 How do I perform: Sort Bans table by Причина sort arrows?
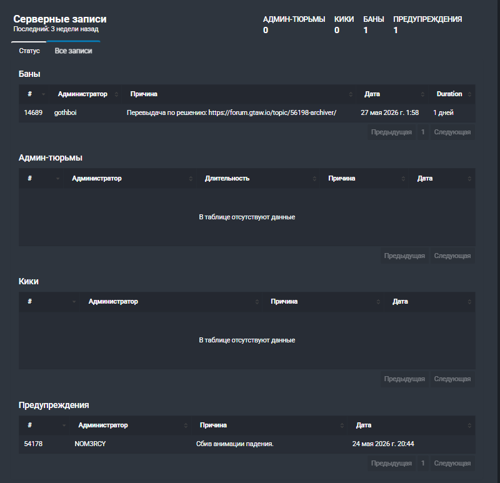(x=351, y=94)
